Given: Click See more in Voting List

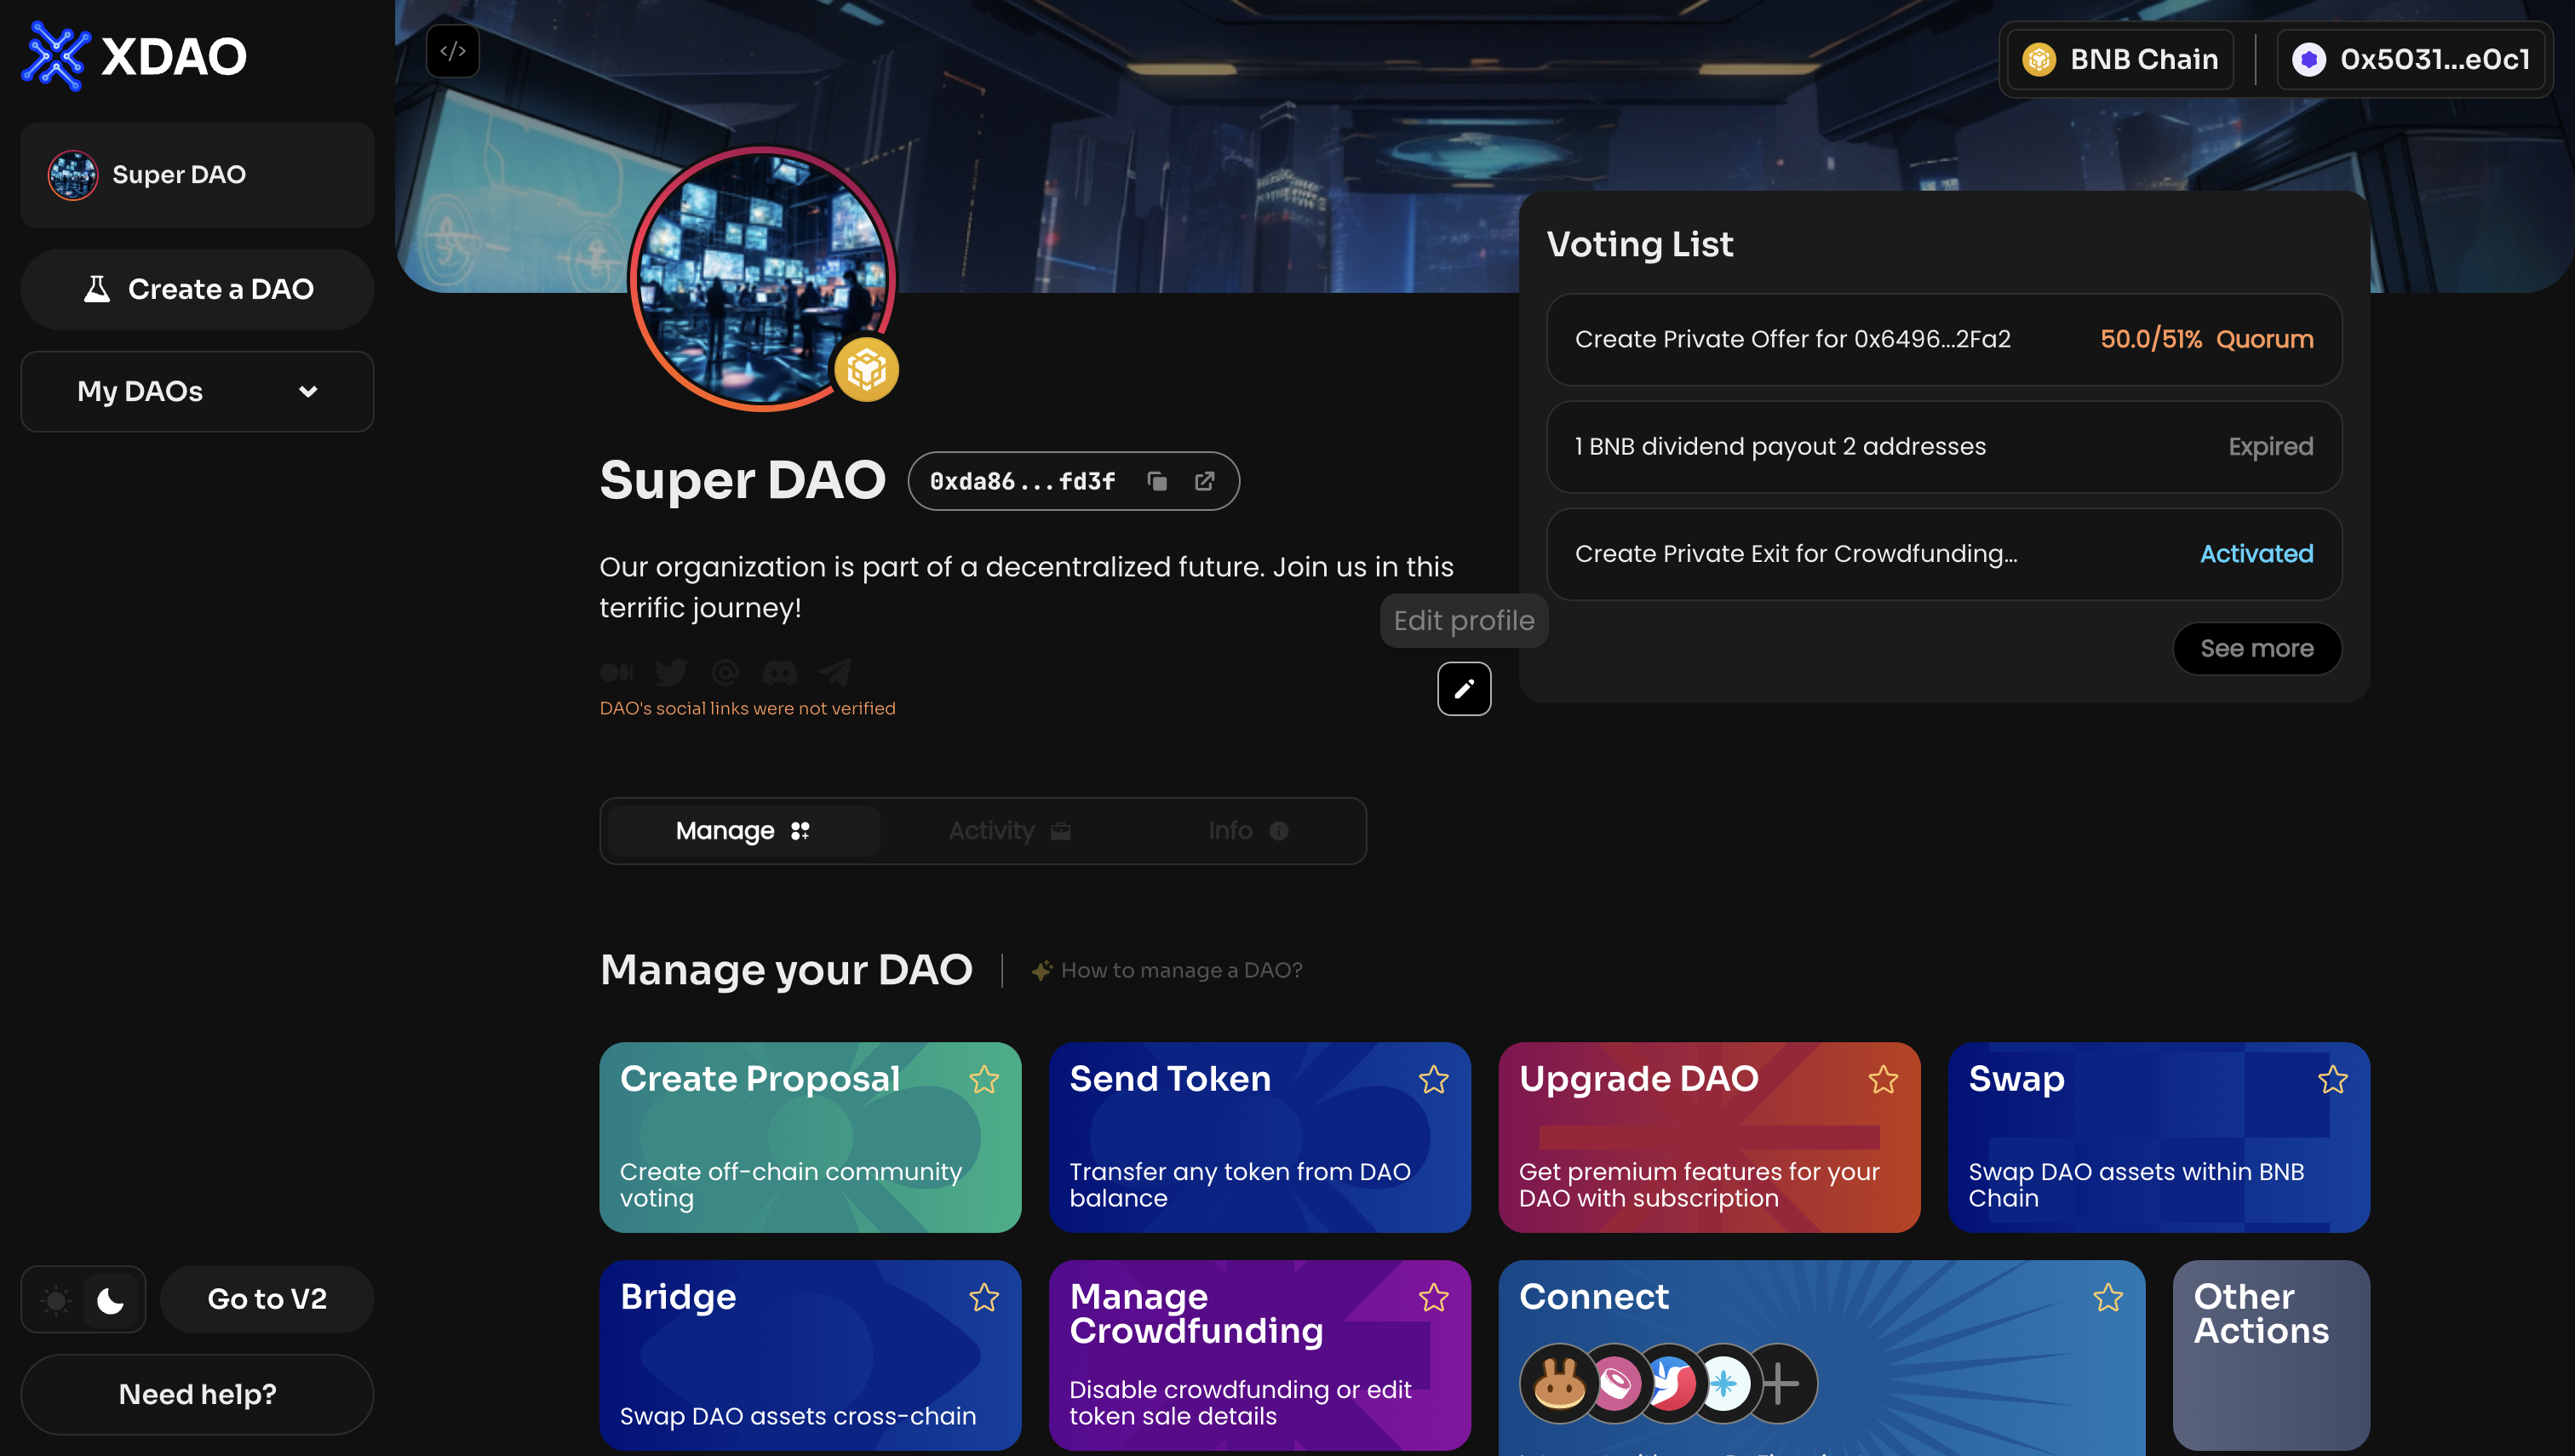Looking at the screenshot, I should (x=2256, y=649).
